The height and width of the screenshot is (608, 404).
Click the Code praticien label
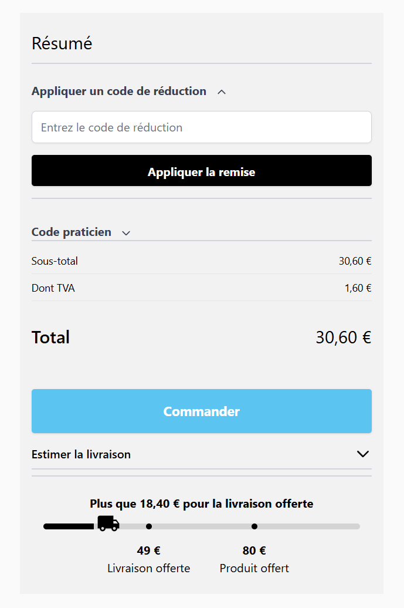71,232
